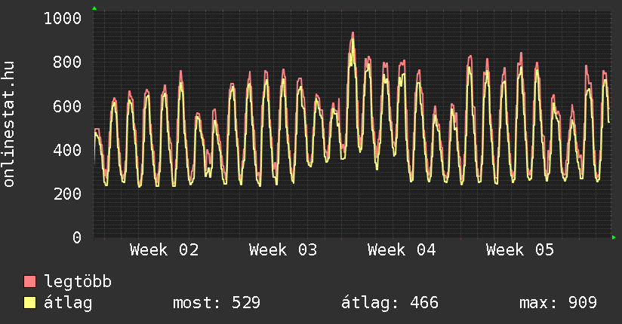Image resolution: width=622 pixels, height=324 pixels.
Task: Select the Week 04 axis label
Action: pos(402,250)
